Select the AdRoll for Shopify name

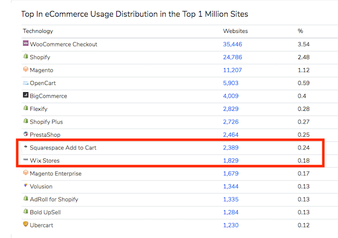click(54, 200)
